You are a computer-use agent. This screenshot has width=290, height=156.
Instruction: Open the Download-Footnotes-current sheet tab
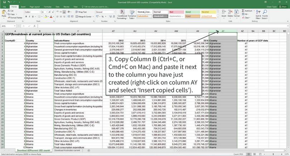click(67, 151)
